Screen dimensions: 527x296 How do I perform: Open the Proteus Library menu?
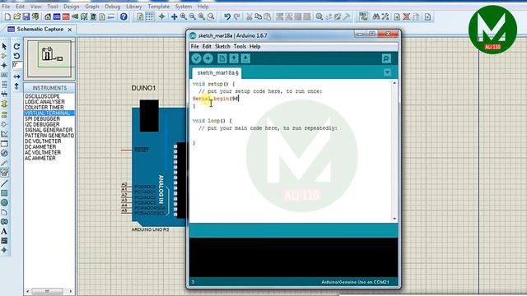point(133,7)
